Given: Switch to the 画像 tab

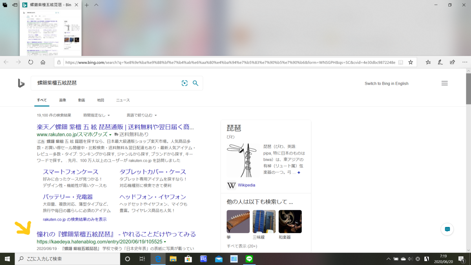Looking at the screenshot, I should 62,100.
